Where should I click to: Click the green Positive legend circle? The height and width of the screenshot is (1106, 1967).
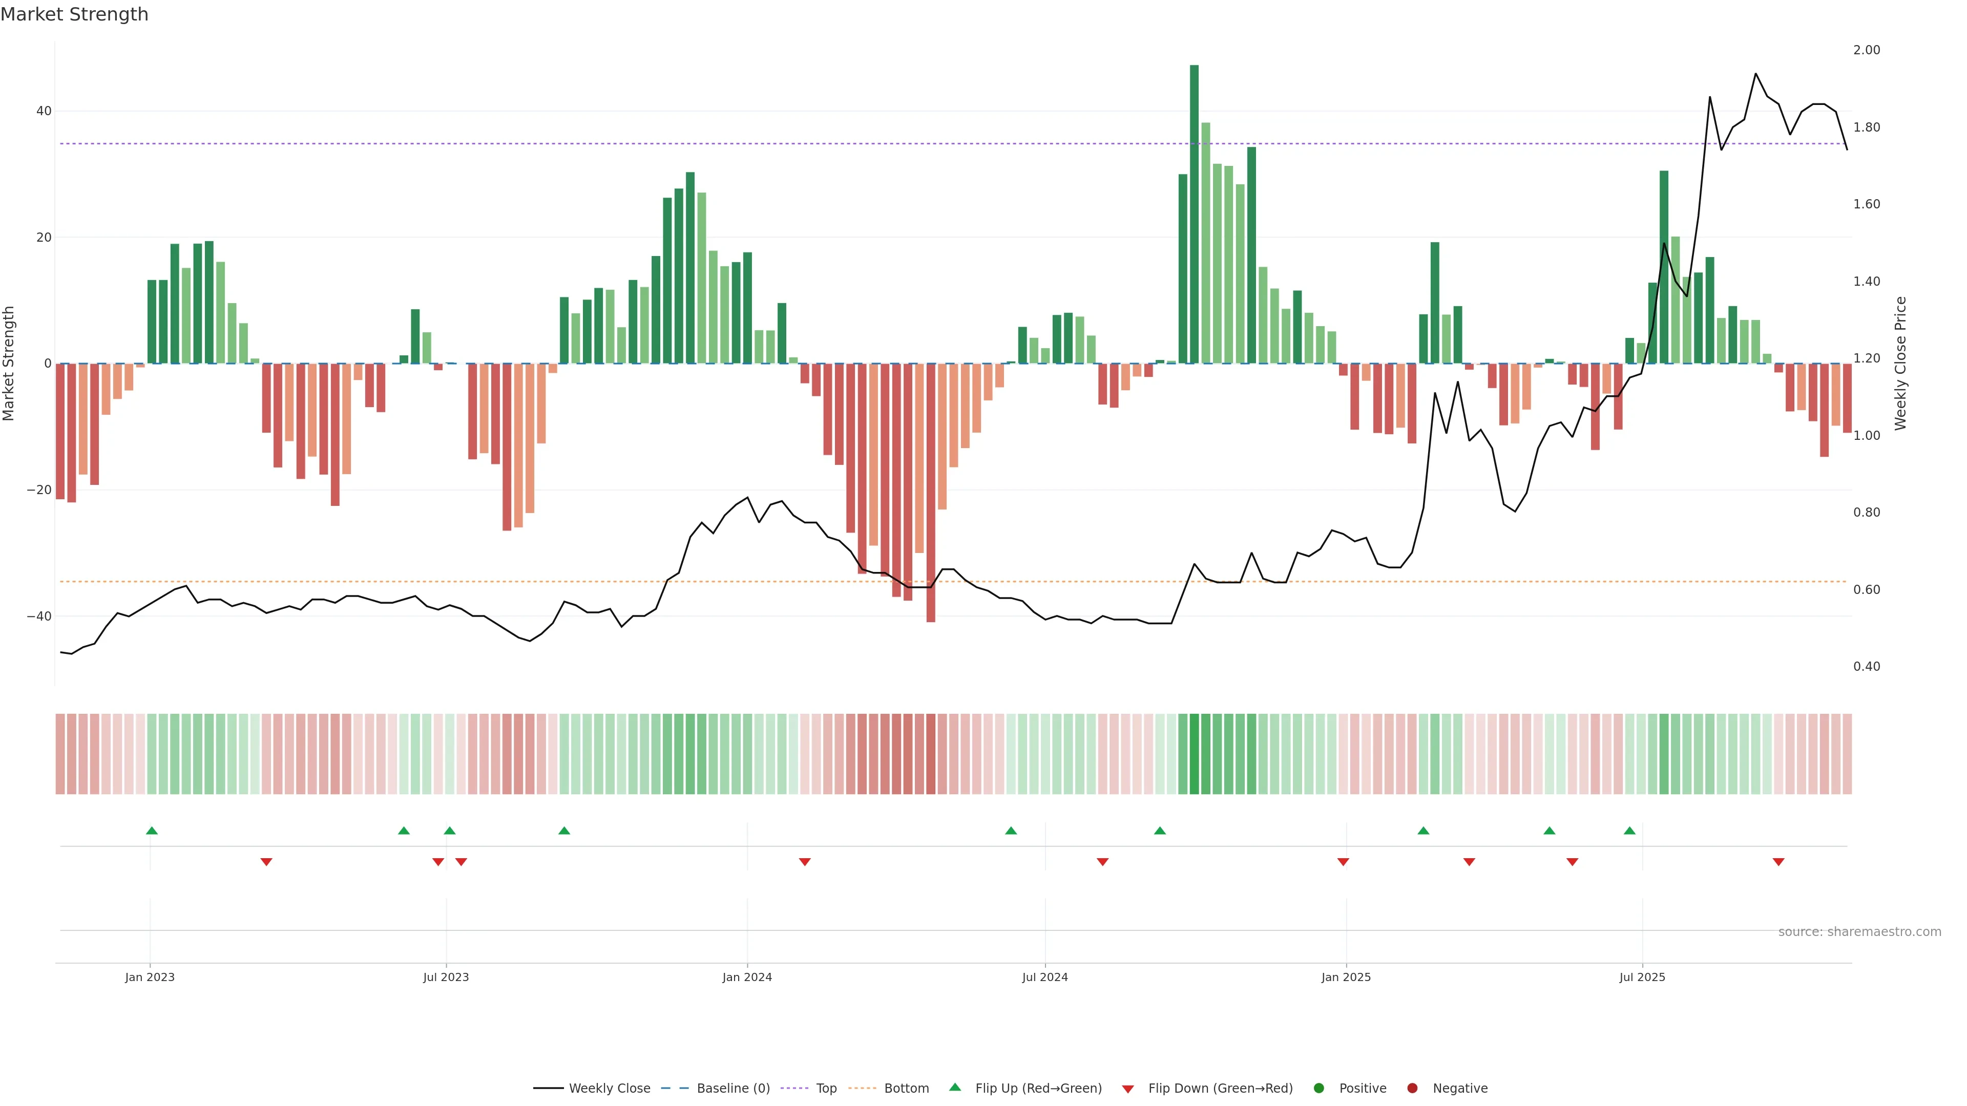(x=1319, y=1089)
